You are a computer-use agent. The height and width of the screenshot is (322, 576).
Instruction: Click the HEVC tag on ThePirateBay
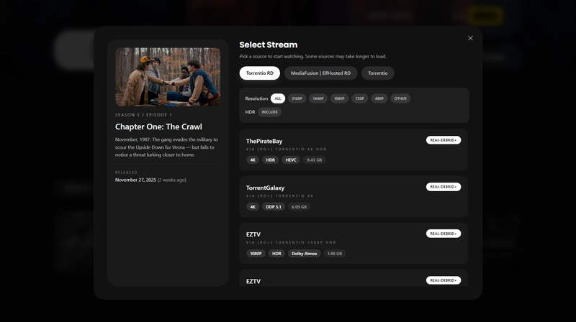[291, 160]
